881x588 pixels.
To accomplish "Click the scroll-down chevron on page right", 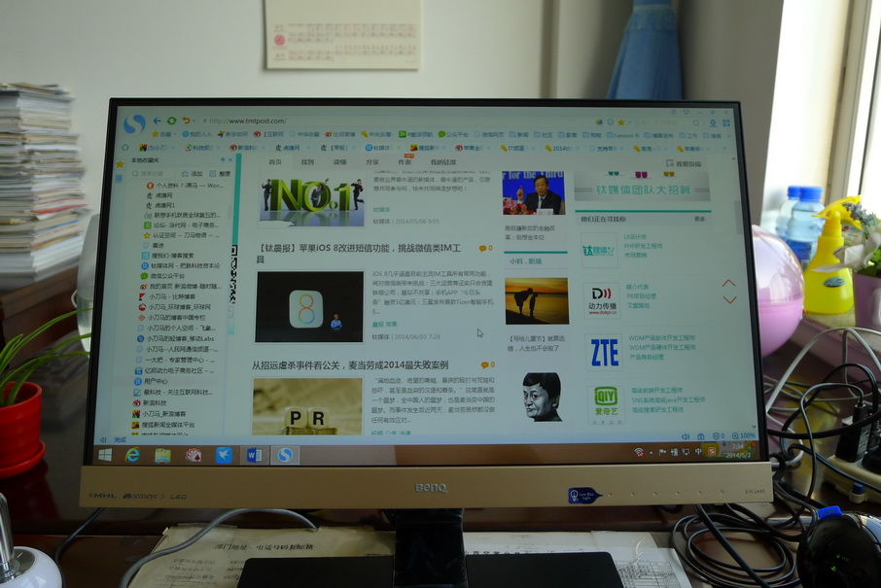I will pos(729,299).
